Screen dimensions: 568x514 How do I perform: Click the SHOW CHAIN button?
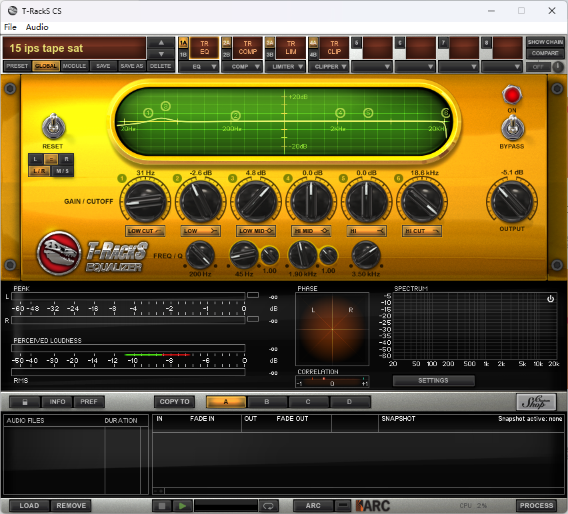(545, 42)
